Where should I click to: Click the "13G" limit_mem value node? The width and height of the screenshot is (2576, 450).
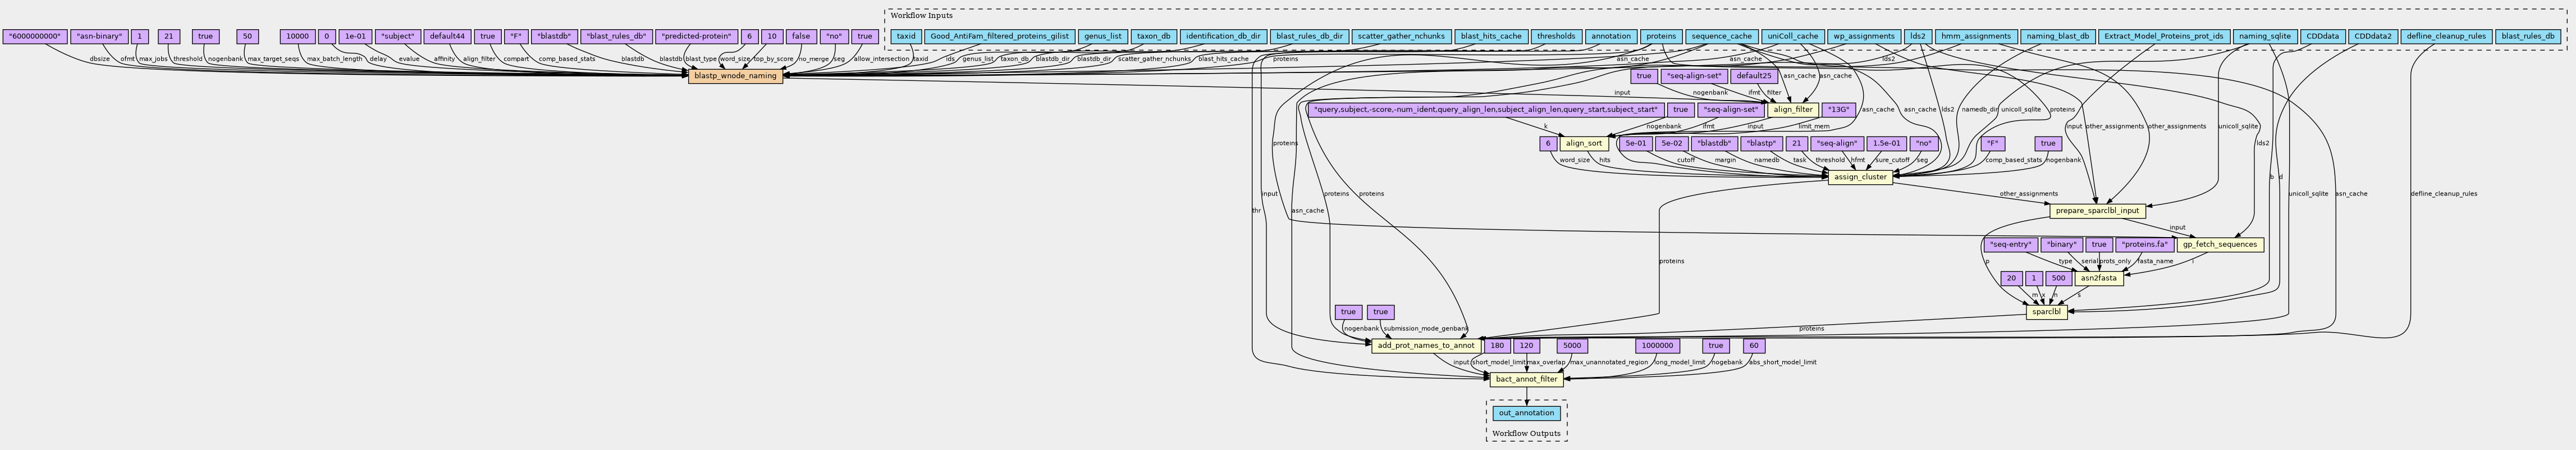[x=1839, y=110]
